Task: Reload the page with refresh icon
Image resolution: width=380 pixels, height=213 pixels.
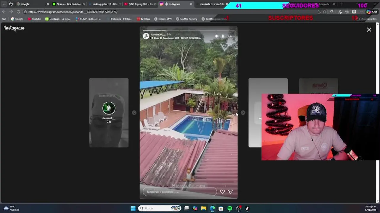Action: click(x=18, y=12)
